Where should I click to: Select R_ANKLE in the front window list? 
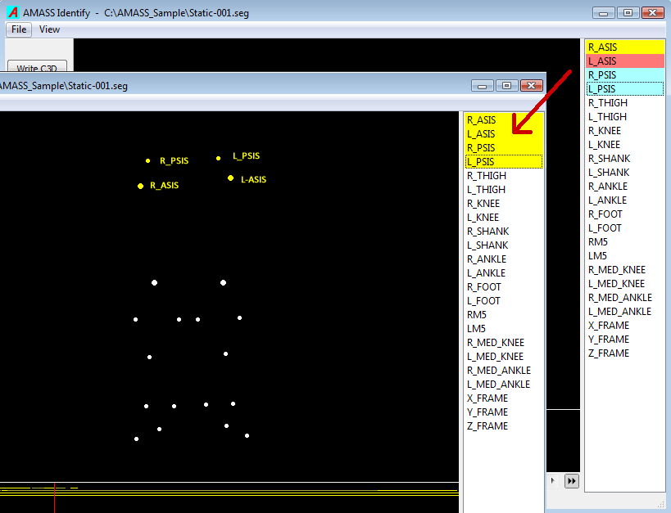504,259
